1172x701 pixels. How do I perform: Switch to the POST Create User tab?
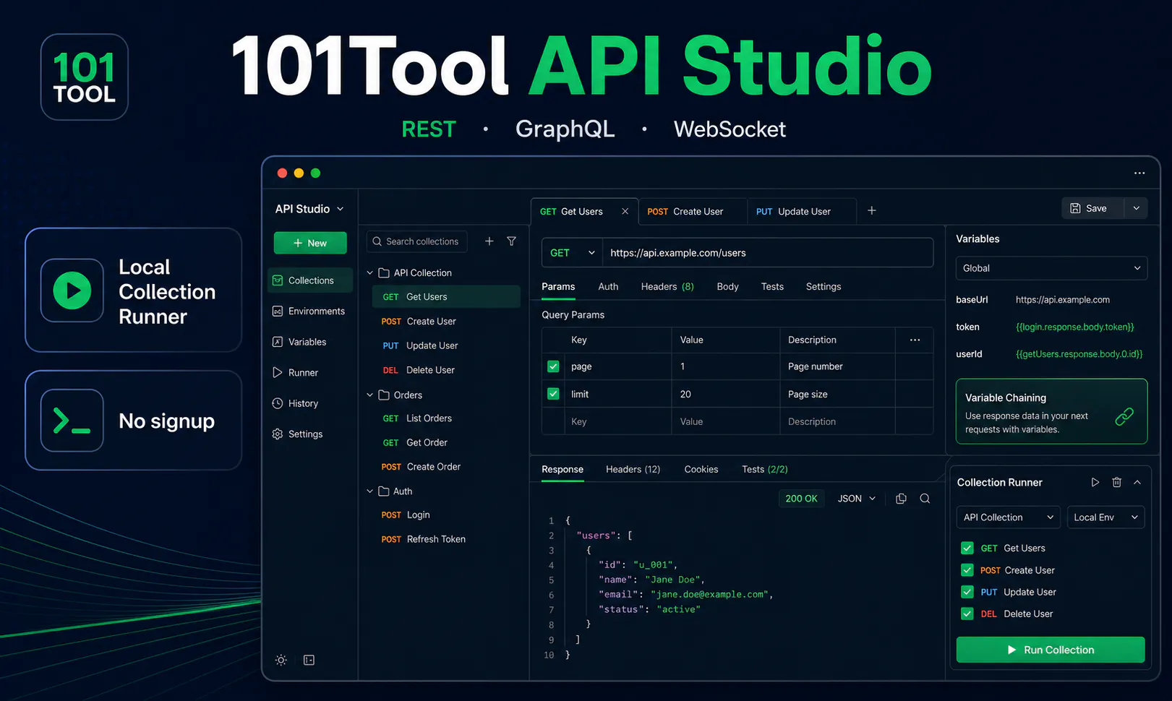pyautogui.click(x=693, y=212)
